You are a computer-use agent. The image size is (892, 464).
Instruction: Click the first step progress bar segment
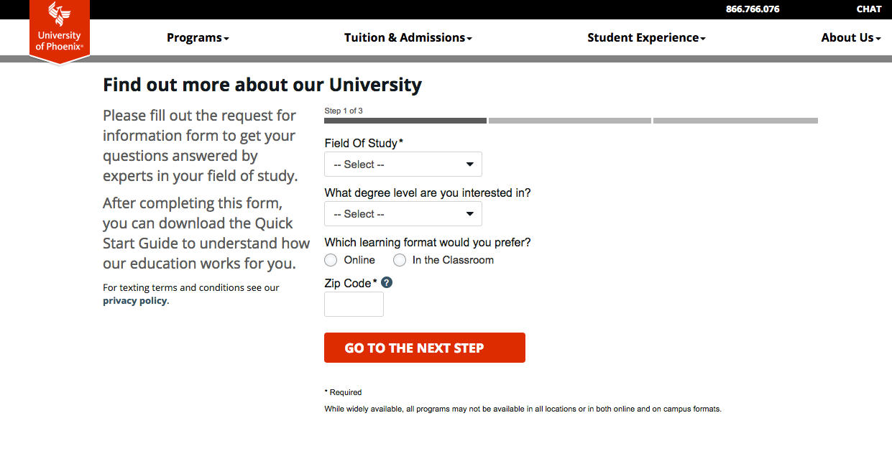pos(405,121)
